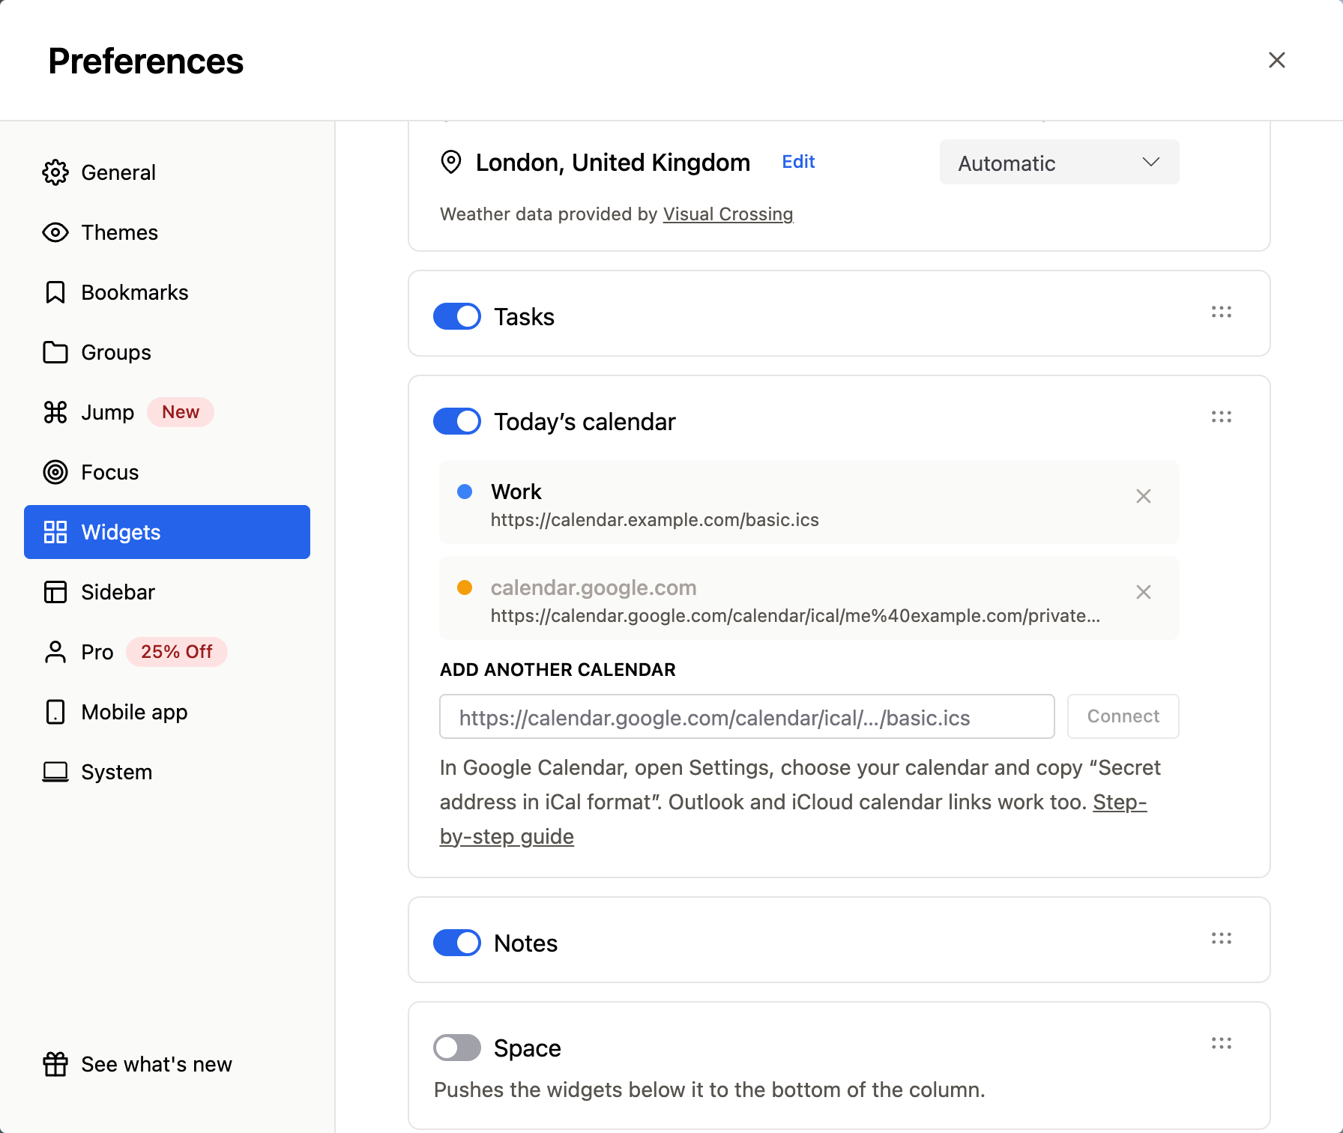
Task: Grab the drag handle on the Space widget
Action: 1222,1043
